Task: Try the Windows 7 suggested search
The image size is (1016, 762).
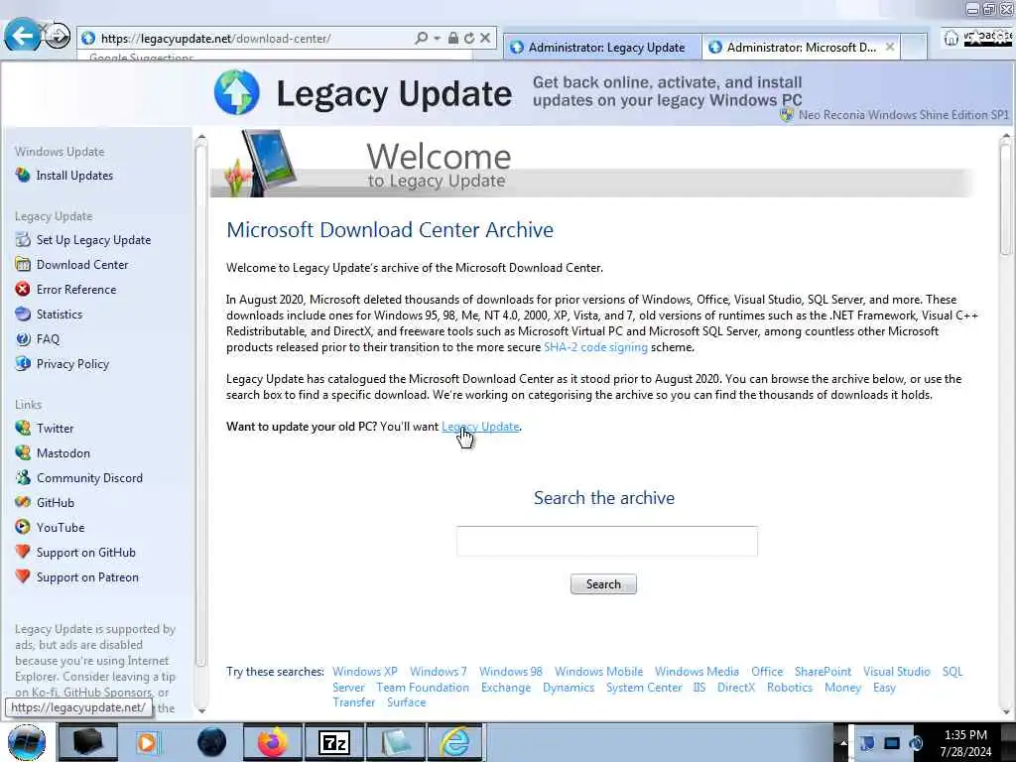Action: click(x=438, y=672)
